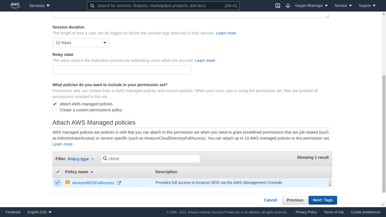This screenshot has height=217, width=386.
Task: Click the Relay state input field
Action: tap(122, 70)
